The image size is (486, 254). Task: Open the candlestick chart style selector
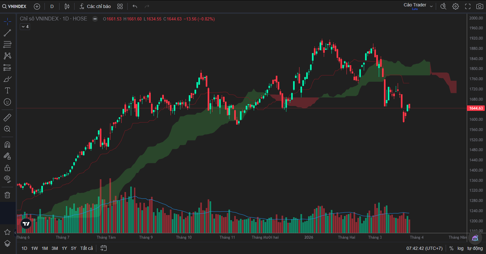pyautogui.click(x=67, y=6)
